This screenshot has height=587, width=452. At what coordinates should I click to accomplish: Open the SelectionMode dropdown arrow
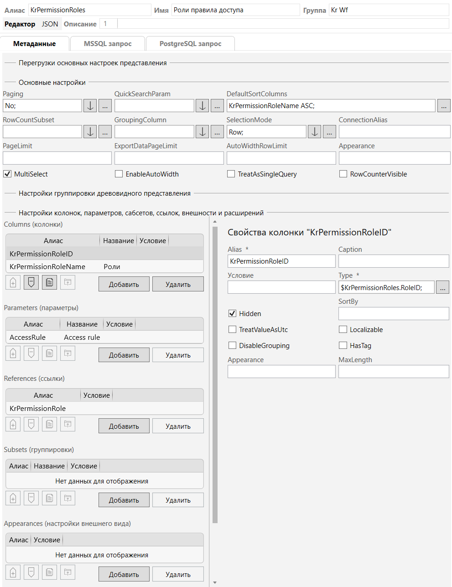[x=314, y=132]
